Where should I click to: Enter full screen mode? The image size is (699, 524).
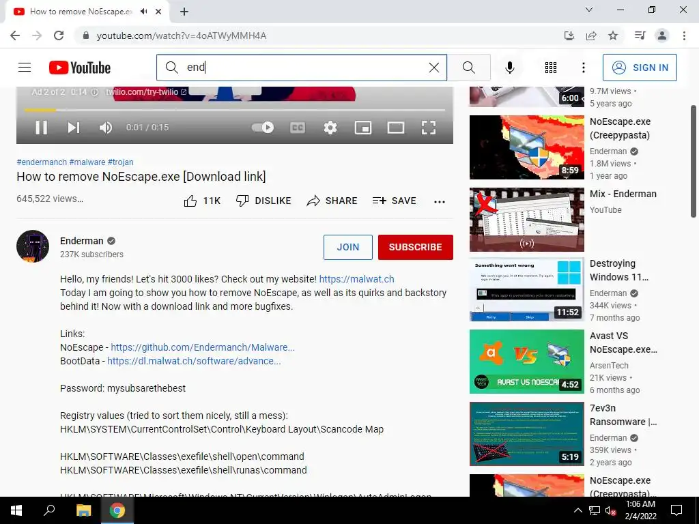coord(429,128)
